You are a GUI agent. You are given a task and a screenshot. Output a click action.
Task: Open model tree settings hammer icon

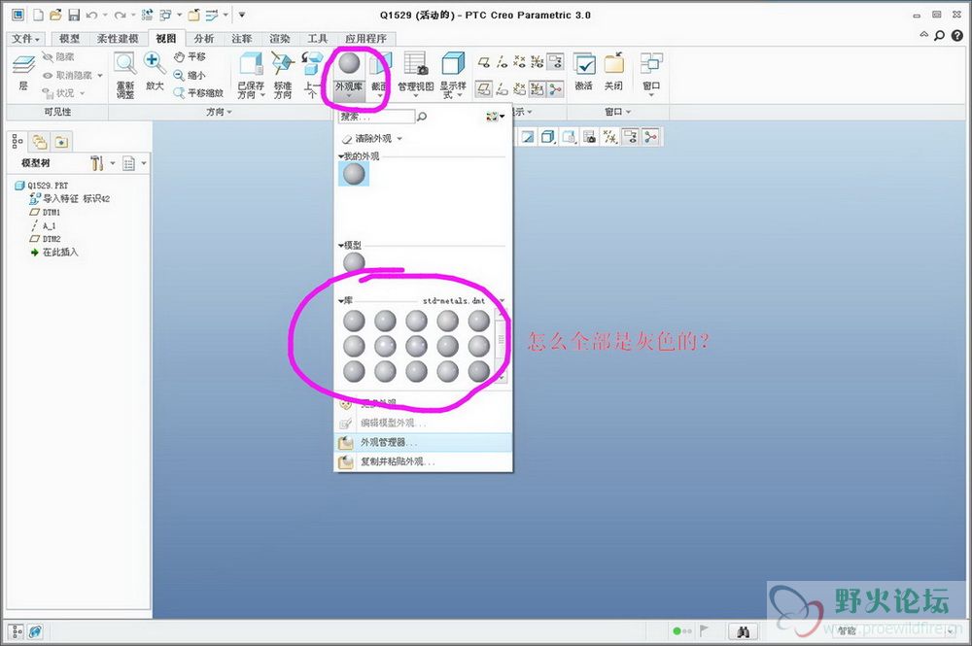[x=97, y=163]
